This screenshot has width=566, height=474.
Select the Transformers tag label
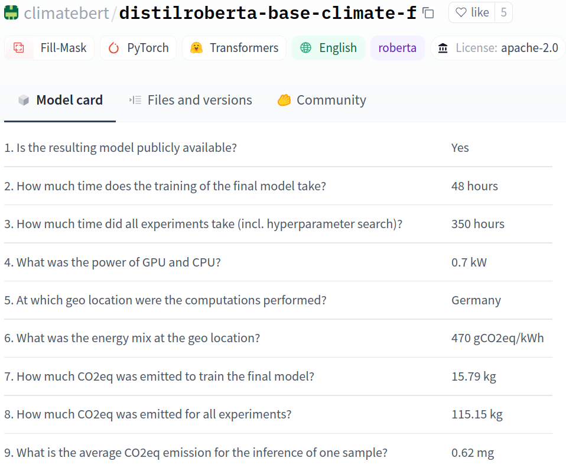click(x=244, y=48)
